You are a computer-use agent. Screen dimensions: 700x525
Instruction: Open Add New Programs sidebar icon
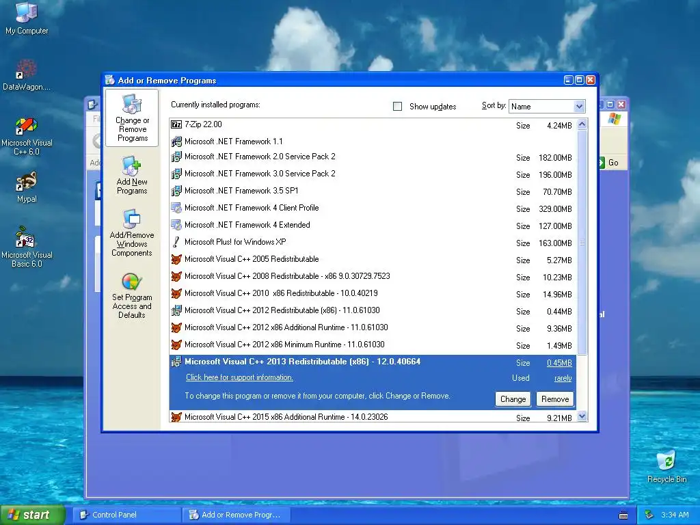132,175
